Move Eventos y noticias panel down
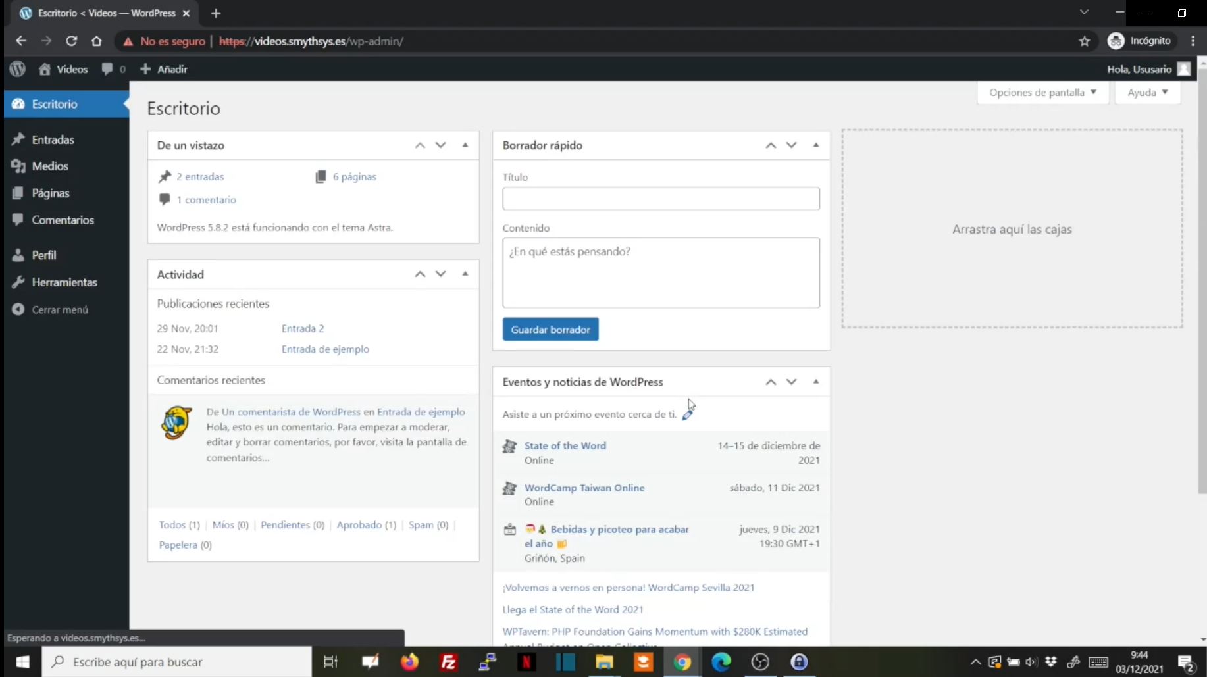 792,382
